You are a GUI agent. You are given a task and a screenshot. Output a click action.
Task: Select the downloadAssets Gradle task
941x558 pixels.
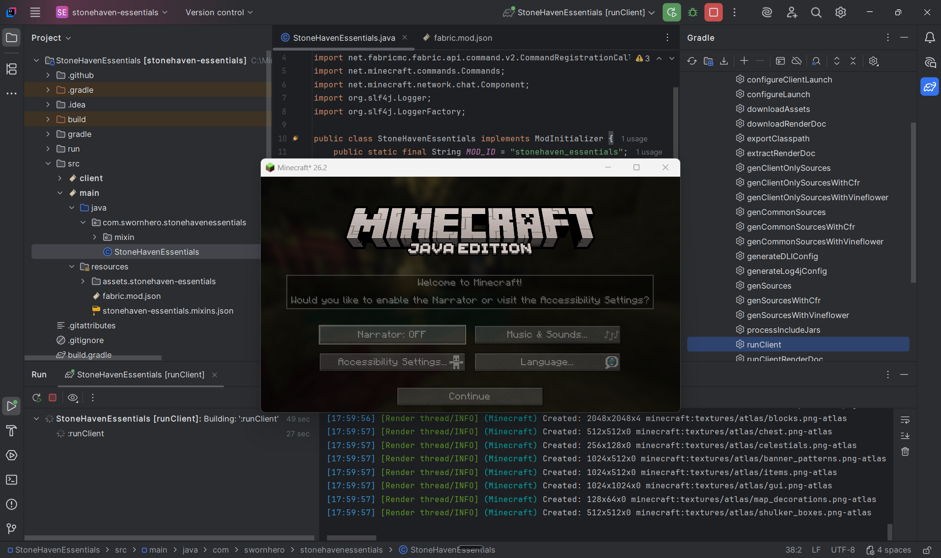(778, 109)
